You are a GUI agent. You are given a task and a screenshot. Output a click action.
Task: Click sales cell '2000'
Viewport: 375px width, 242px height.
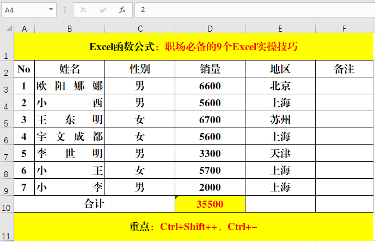[x=210, y=187]
